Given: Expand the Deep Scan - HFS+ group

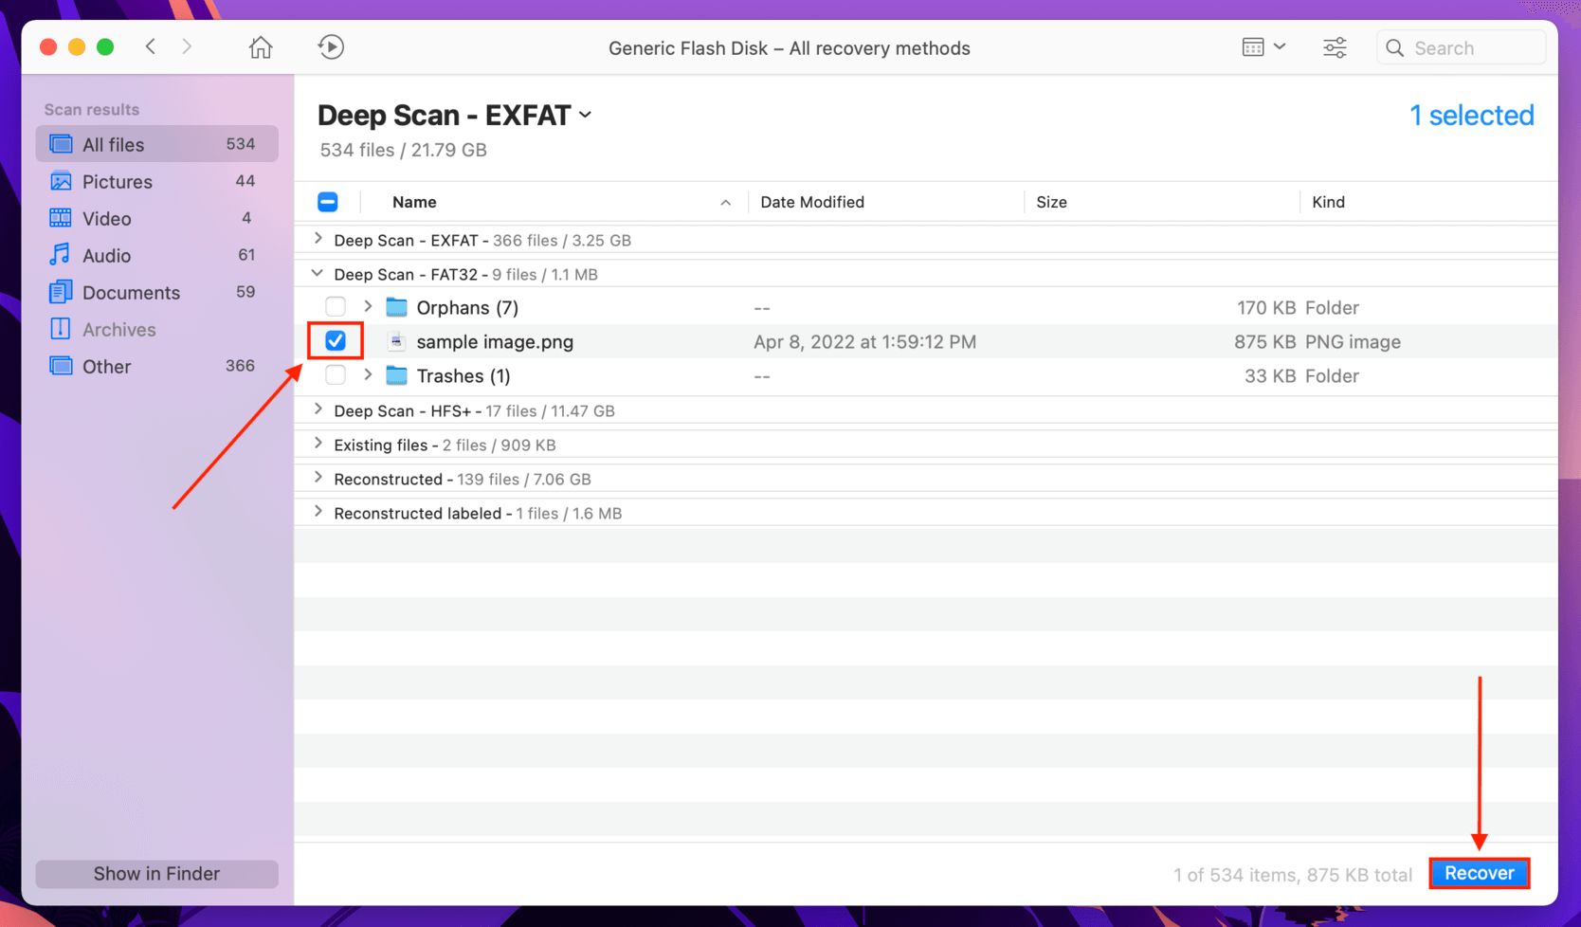Looking at the screenshot, I should pos(318,410).
